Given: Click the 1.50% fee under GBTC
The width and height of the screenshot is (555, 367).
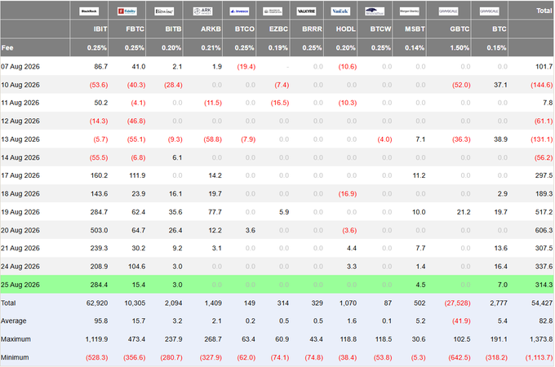Looking at the screenshot, I should [x=460, y=48].
